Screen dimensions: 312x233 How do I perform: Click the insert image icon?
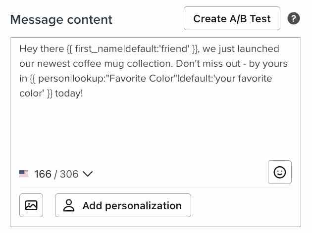pos(31,205)
